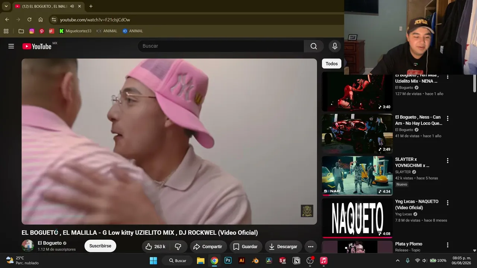Open the Instagram bookmark
Viewport: 477px width, 268px height.
(32, 31)
